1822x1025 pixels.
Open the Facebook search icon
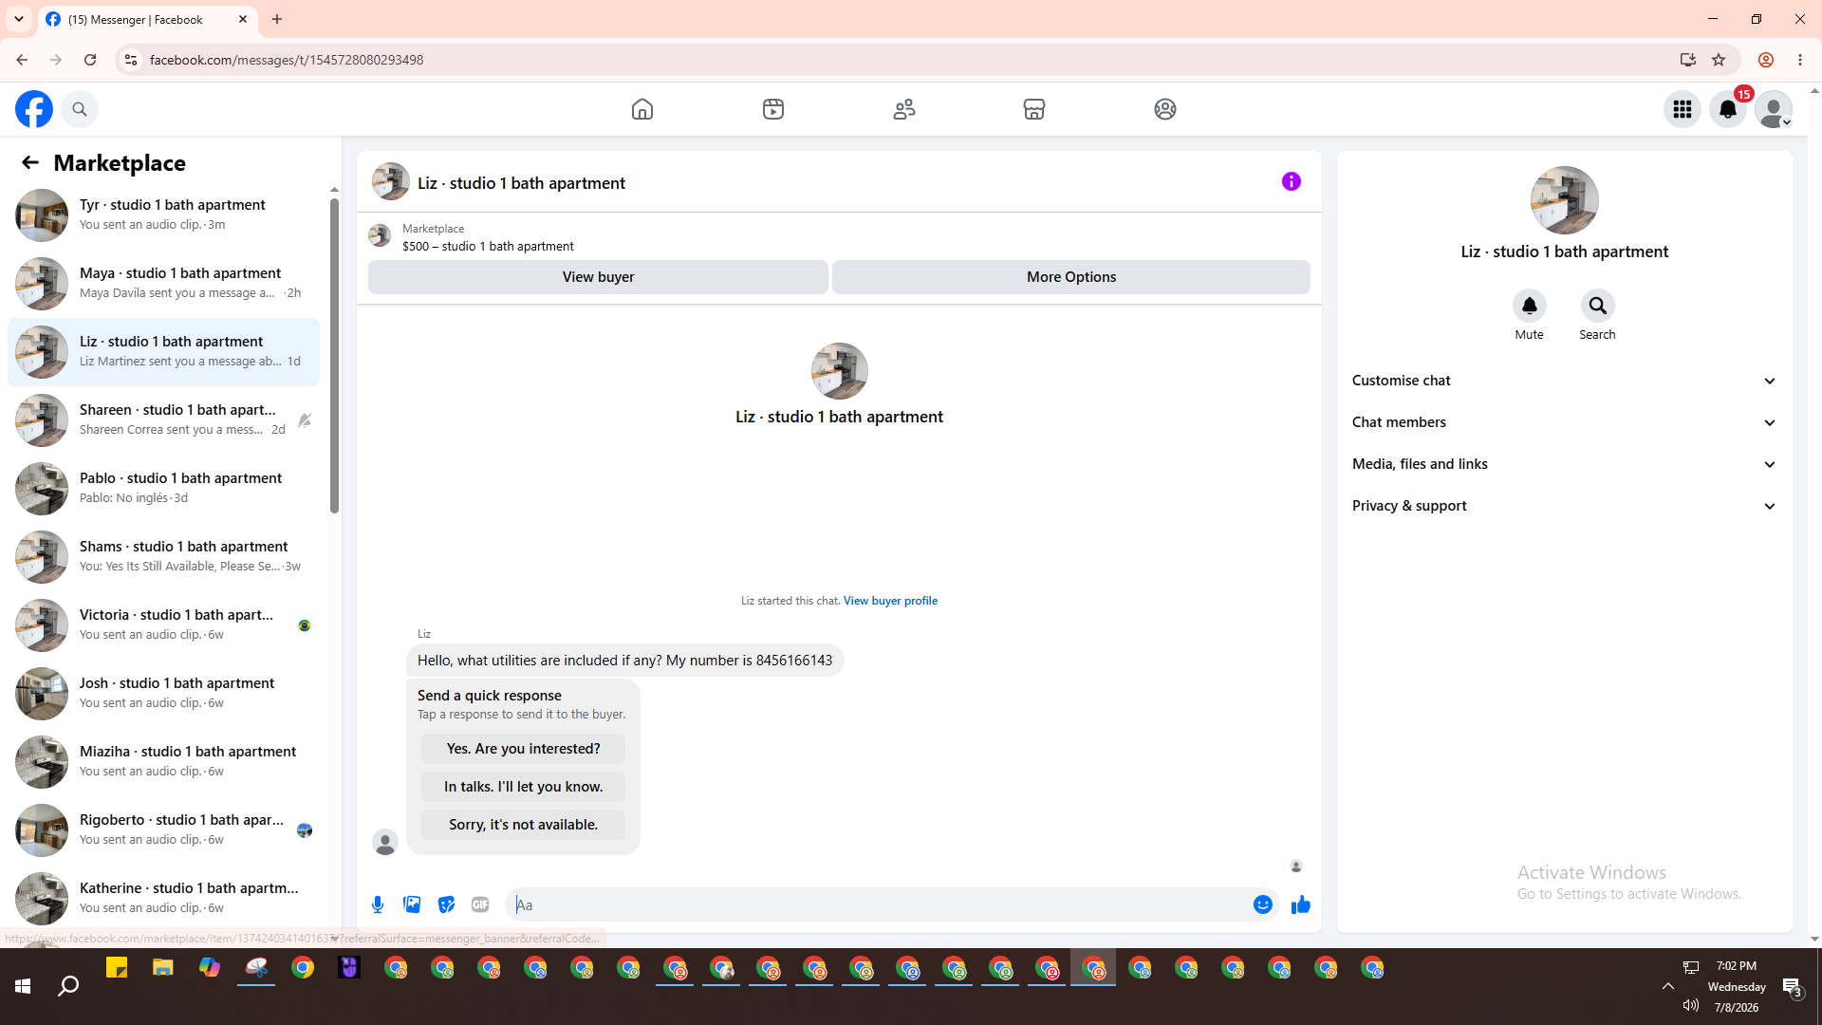click(80, 109)
